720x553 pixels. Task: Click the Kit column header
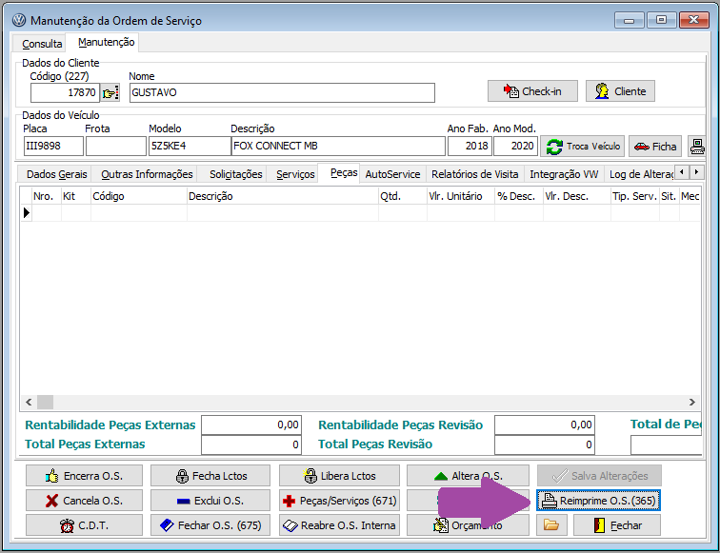76,196
